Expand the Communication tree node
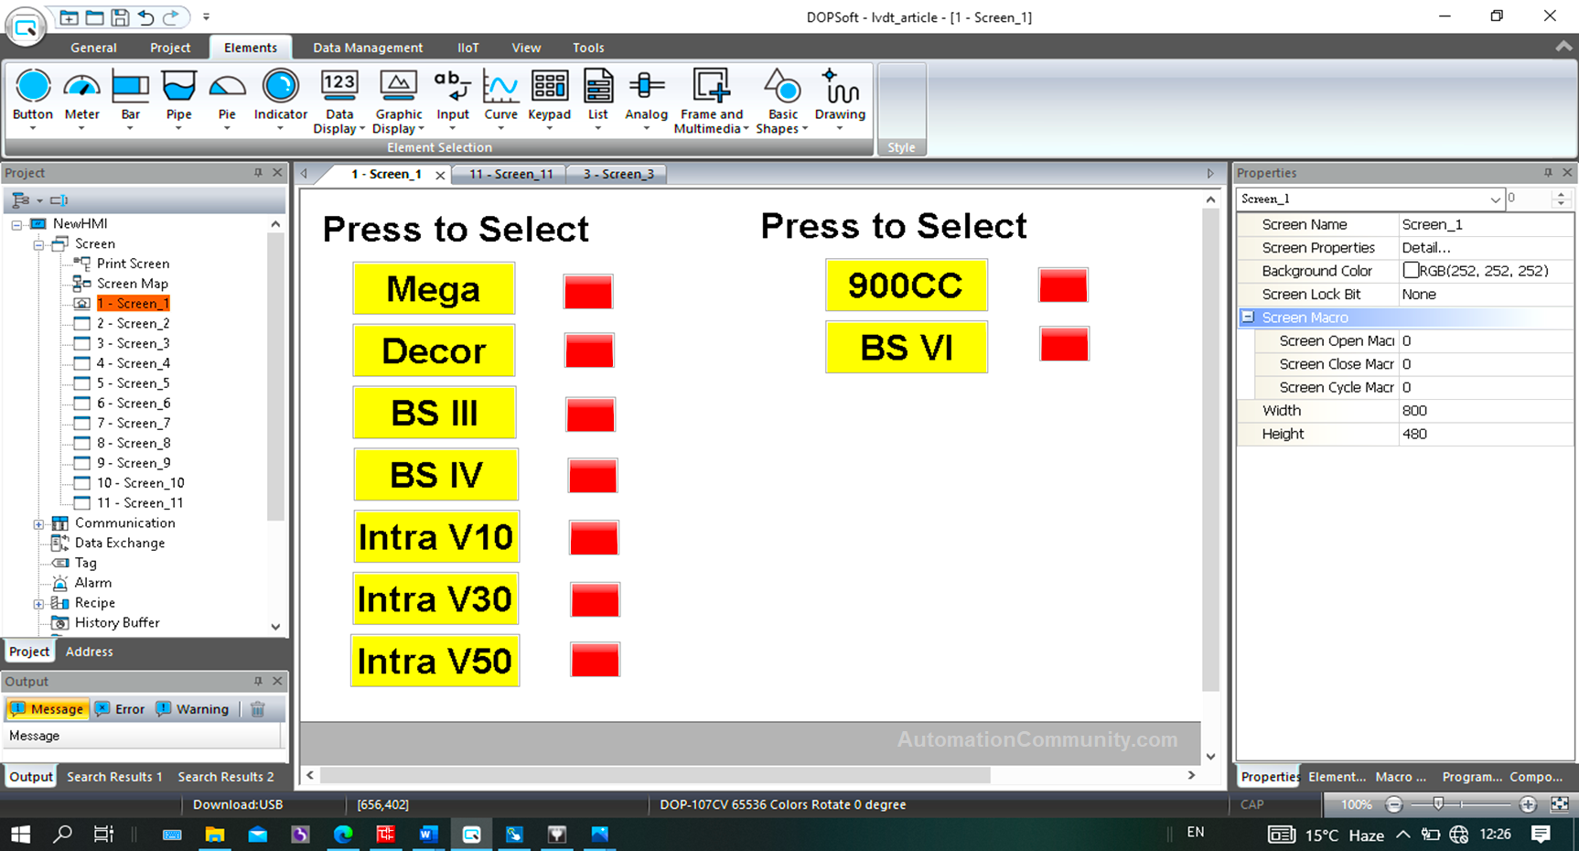The width and height of the screenshot is (1579, 851). (x=38, y=522)
